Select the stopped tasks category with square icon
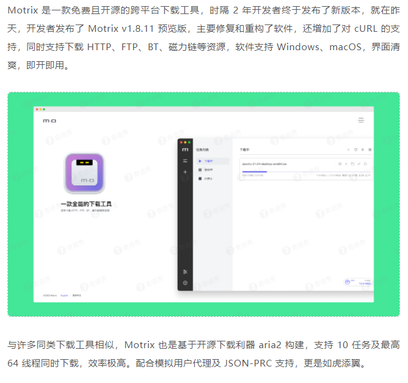408x383 pixels. (206, 179)
